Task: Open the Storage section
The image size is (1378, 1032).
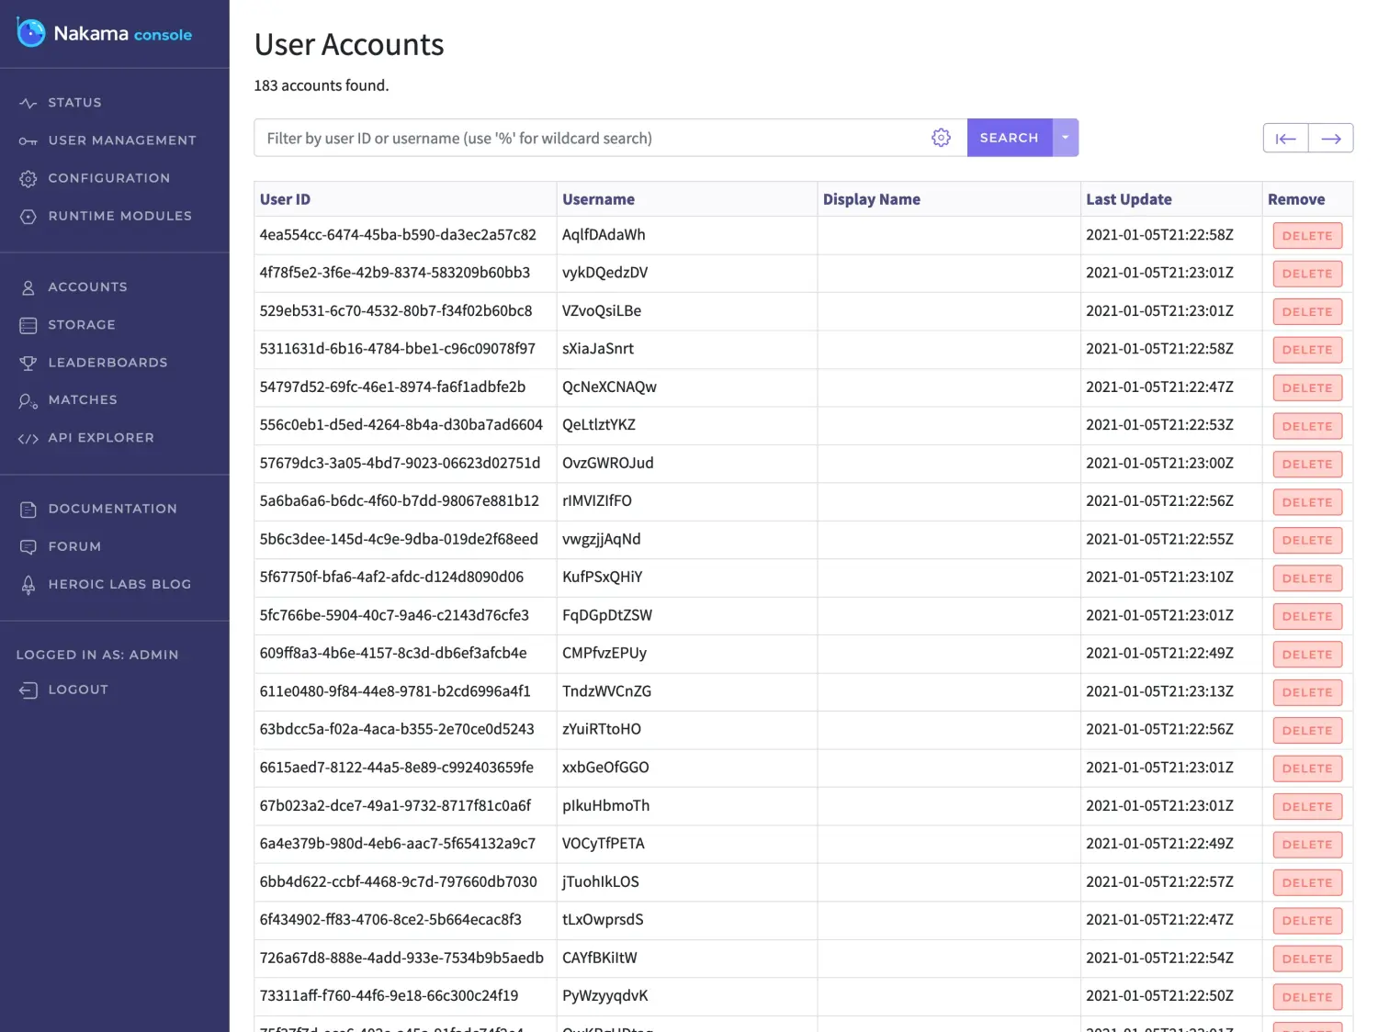Action: click(82, 325)
